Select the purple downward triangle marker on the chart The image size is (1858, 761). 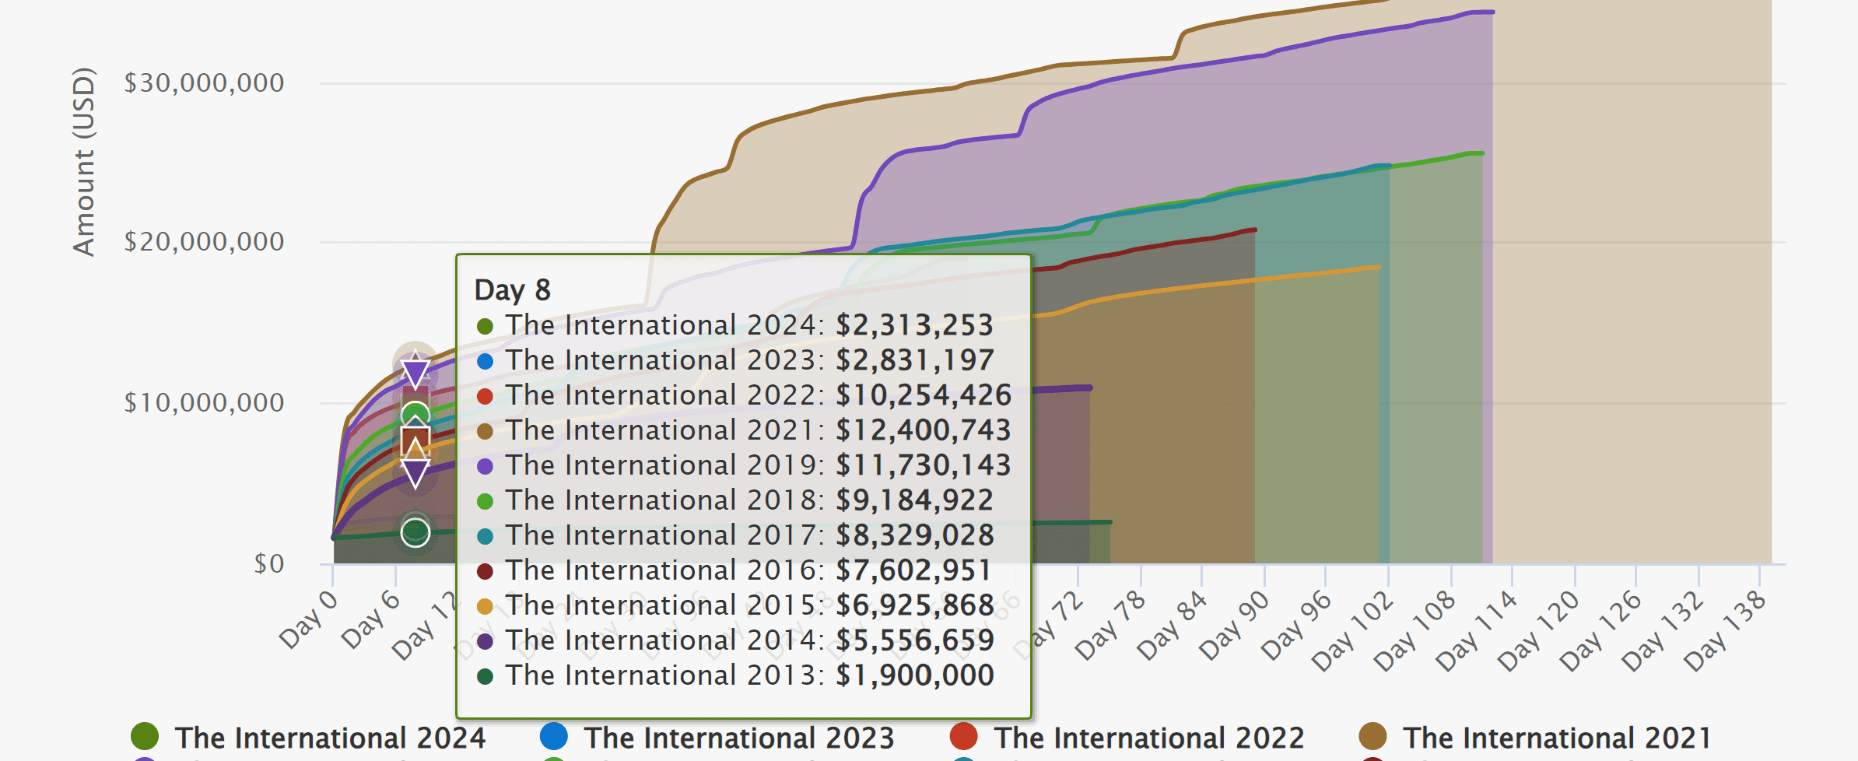tap(414, 372)
